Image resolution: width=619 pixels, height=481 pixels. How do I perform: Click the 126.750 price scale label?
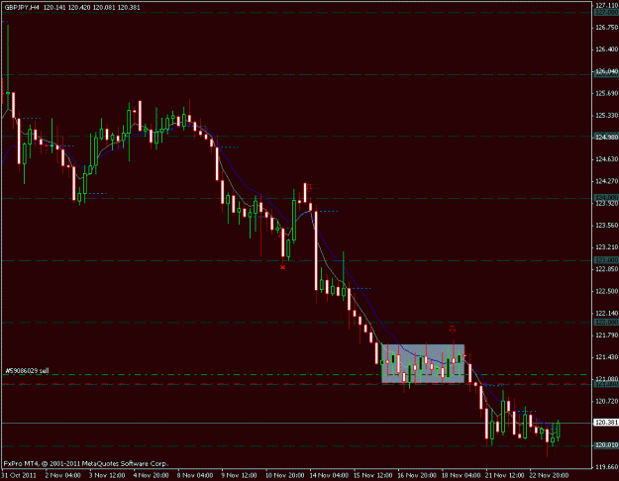(x=606, y=28)
